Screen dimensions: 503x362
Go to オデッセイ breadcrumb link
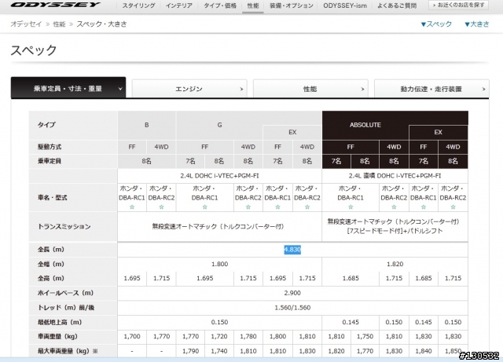26,24
